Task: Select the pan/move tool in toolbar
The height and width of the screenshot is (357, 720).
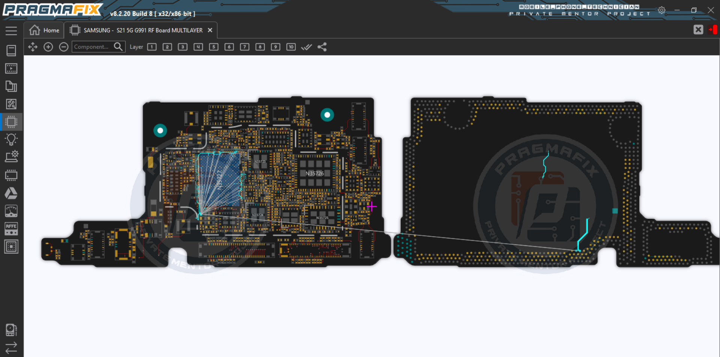Action: pyautogui.click(x=33, y=47)
